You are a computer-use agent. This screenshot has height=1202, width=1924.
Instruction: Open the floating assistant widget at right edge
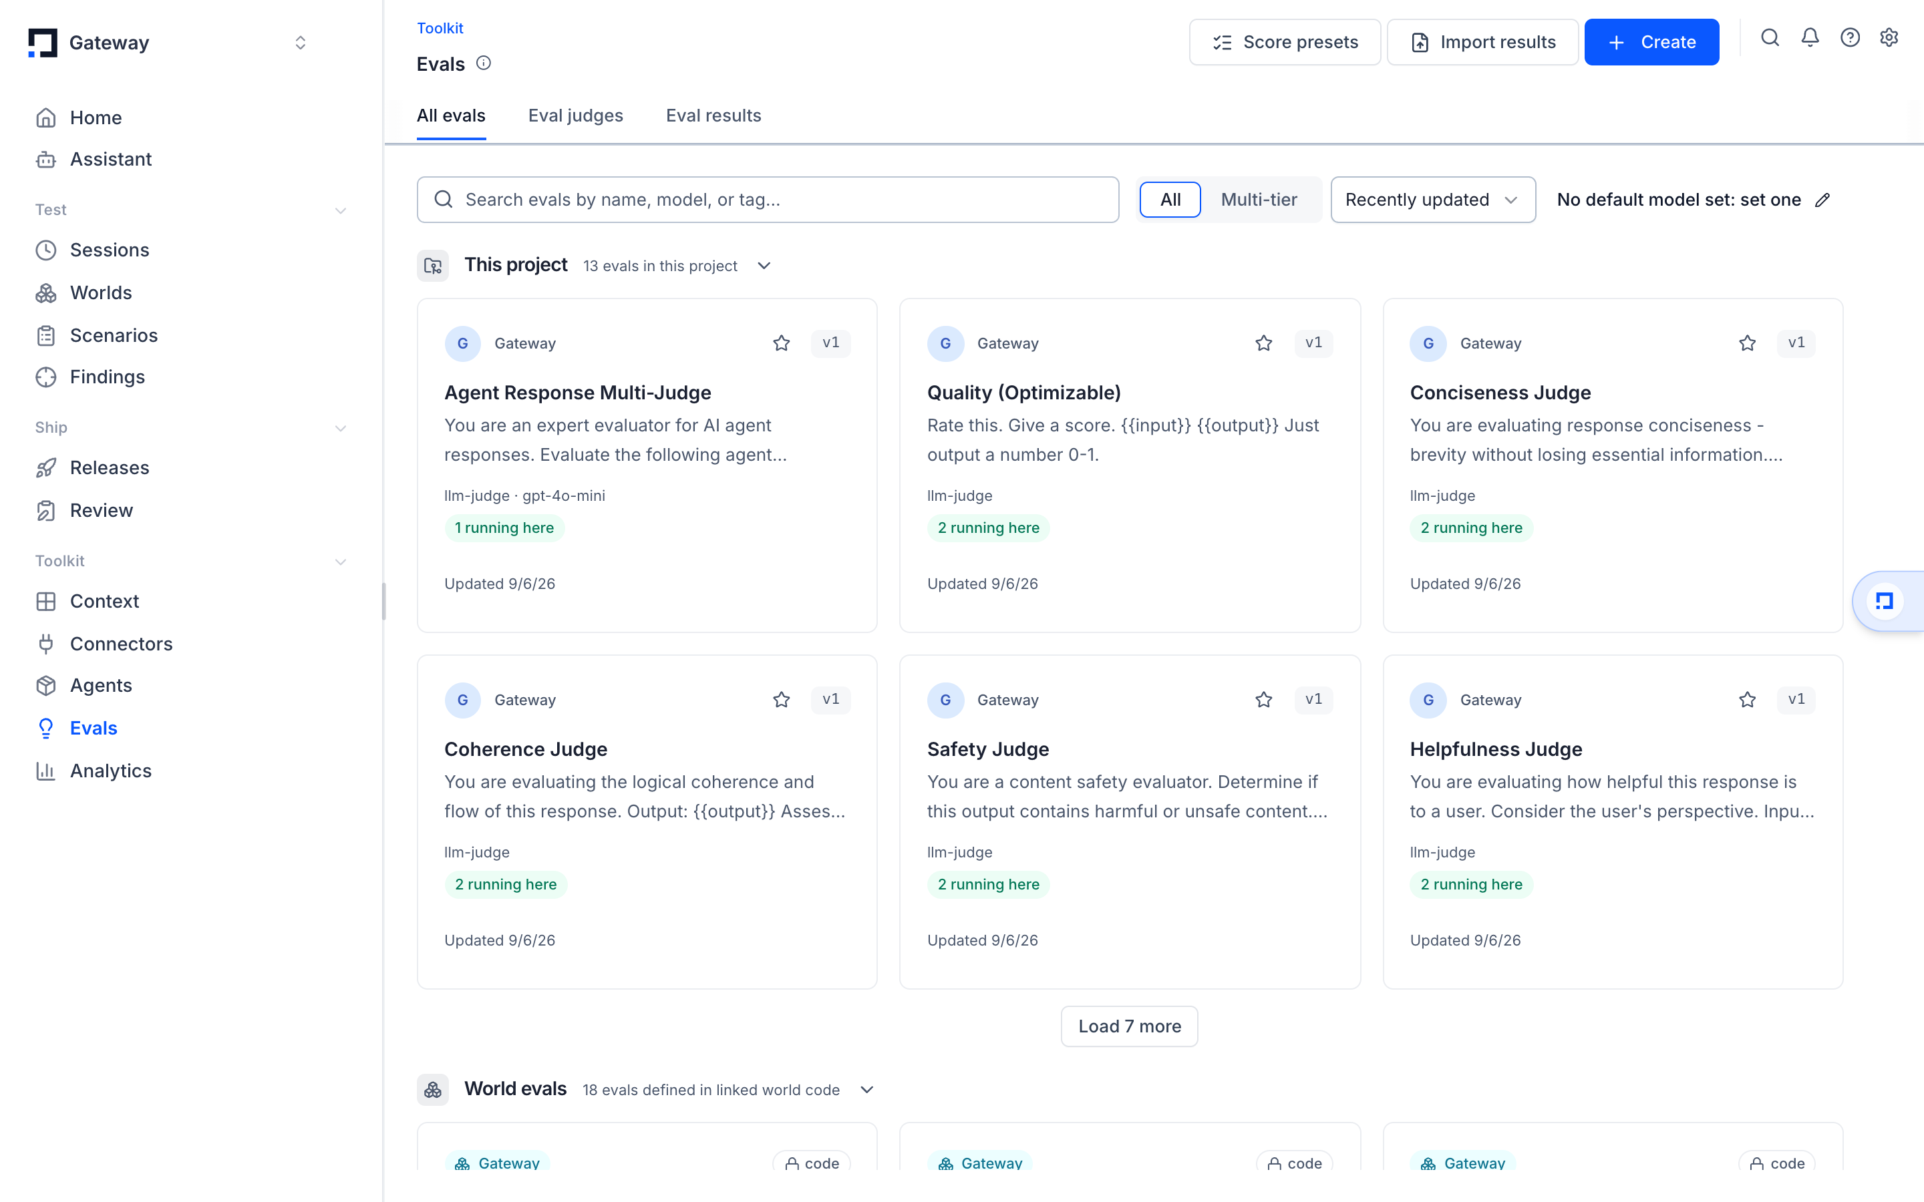coord(1887,601)
